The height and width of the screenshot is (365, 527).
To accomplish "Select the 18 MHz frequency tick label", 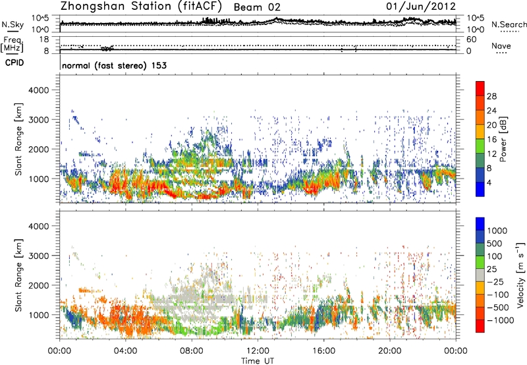I will click(x=43, y=40).
